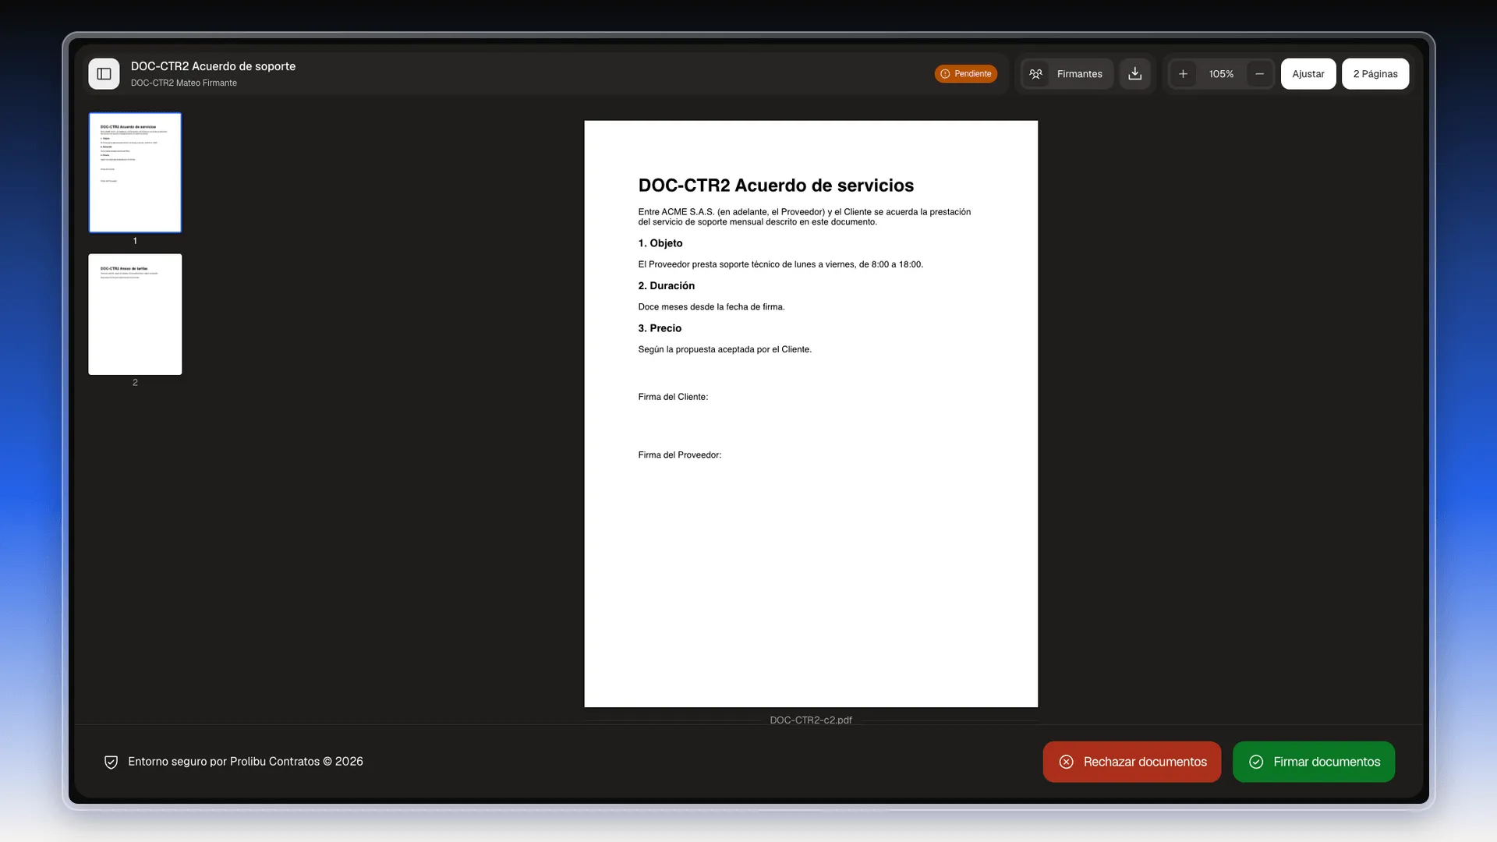Click the shield security icon
Image resolution: width=1497 pixels, height=842 pixels.
(x=111, y=762)
